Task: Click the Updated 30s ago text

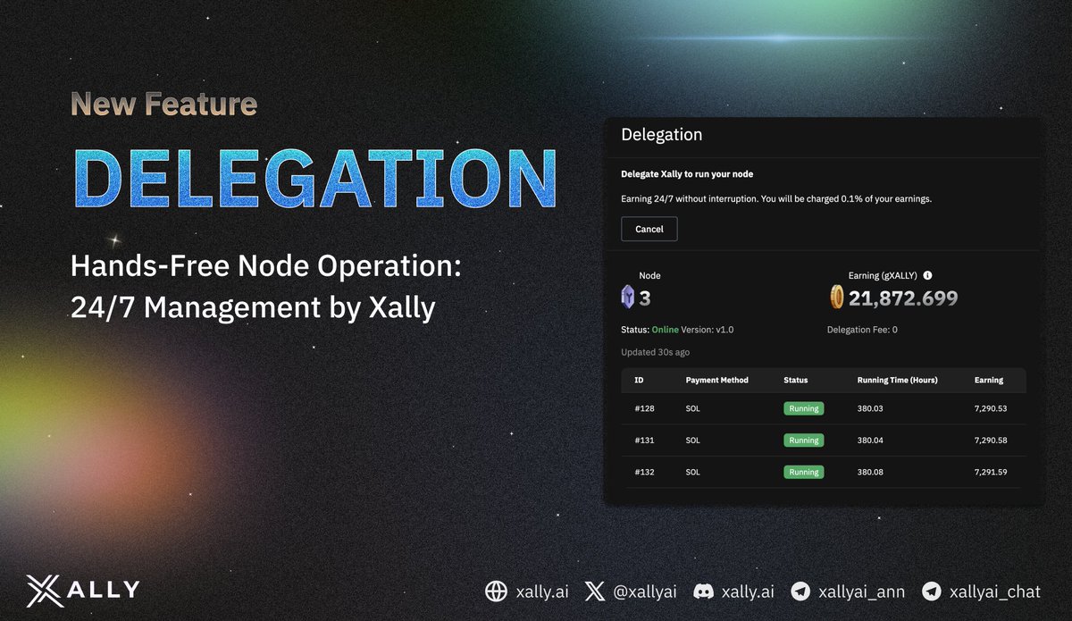Action: pyautogui.click(x=655, y=352)
